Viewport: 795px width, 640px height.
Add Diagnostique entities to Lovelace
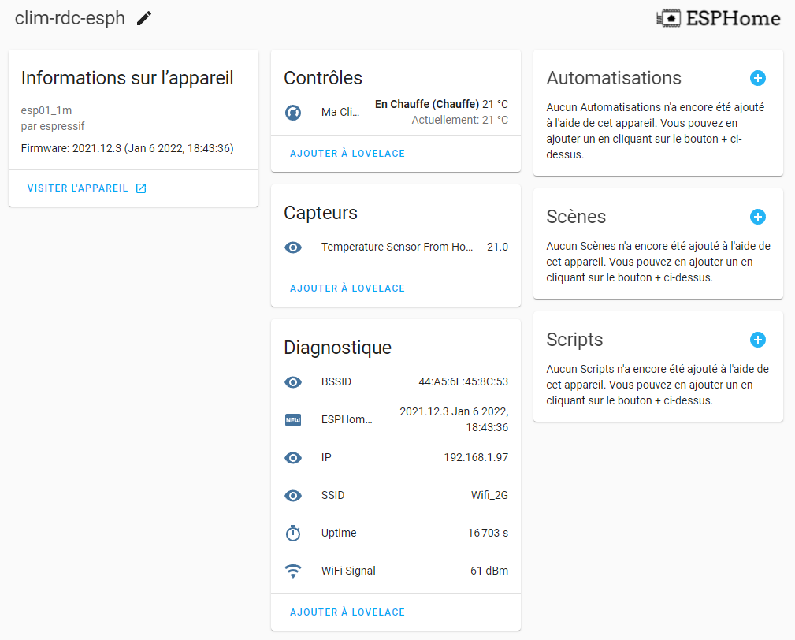[x=347, y=612]
